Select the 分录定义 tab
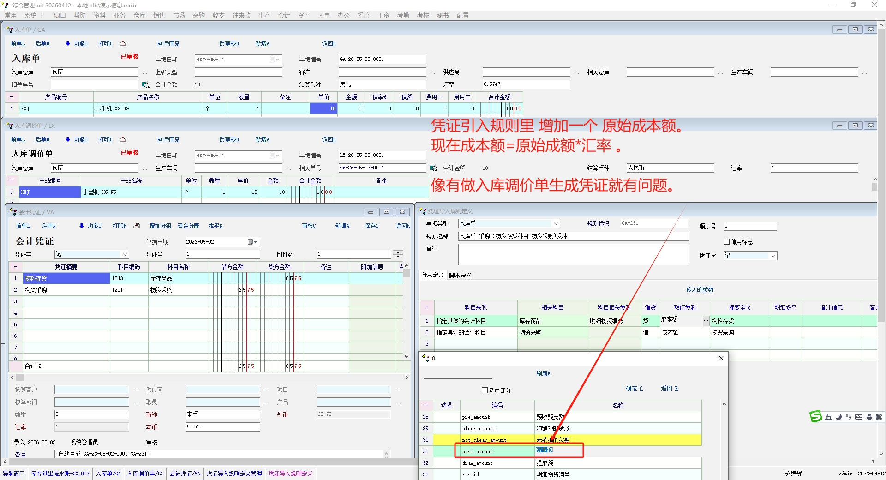 coord(432,275)
